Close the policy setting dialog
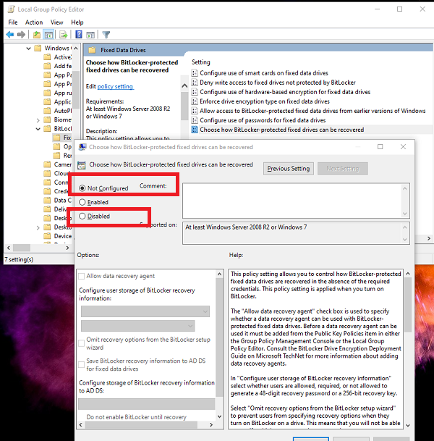Viewport: 434px width, 441px height. (x=403, y=147)
